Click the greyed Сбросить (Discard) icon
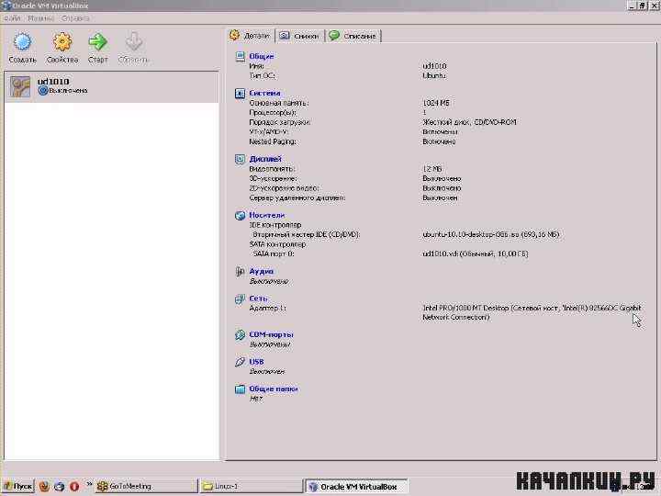The height and width of the screenshot is (496, 661). (134, 42)
